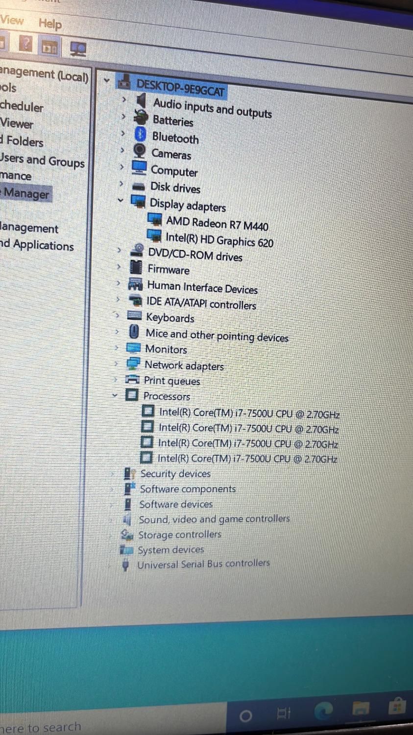413x735 pixels.
Task: Click the Batteries category icon
Action: [140, 116]
